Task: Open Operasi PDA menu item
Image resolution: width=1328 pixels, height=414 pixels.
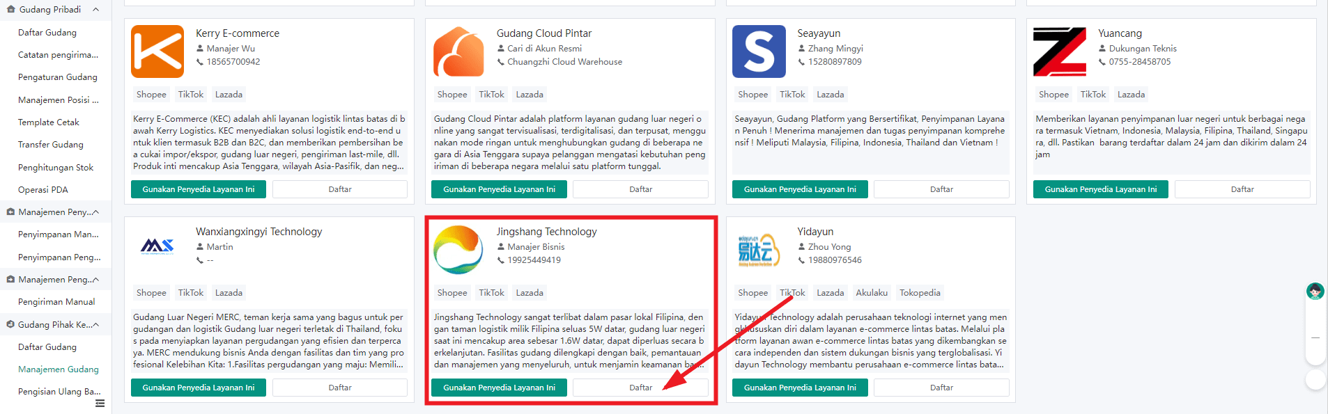Action: tap(43, 190)
